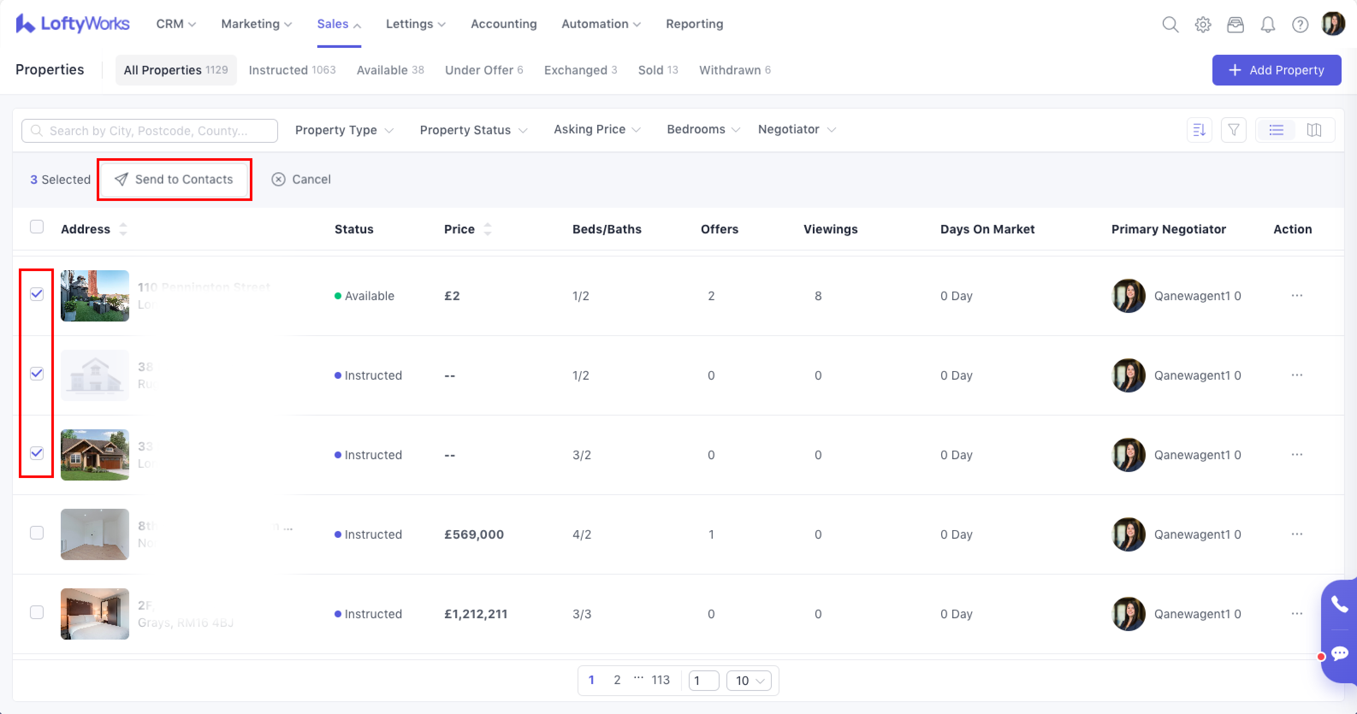Click the Add Property button

1277,70
